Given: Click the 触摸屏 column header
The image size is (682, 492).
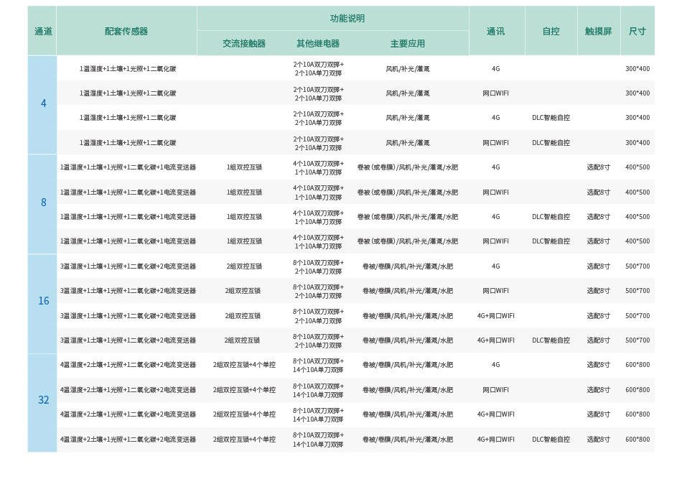Looking at the screenshot, I should pyautogui.click(x=599, y=31).
